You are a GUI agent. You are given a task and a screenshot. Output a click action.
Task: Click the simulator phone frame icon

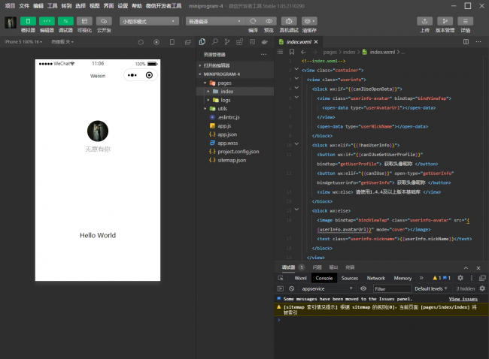point(172,42)
